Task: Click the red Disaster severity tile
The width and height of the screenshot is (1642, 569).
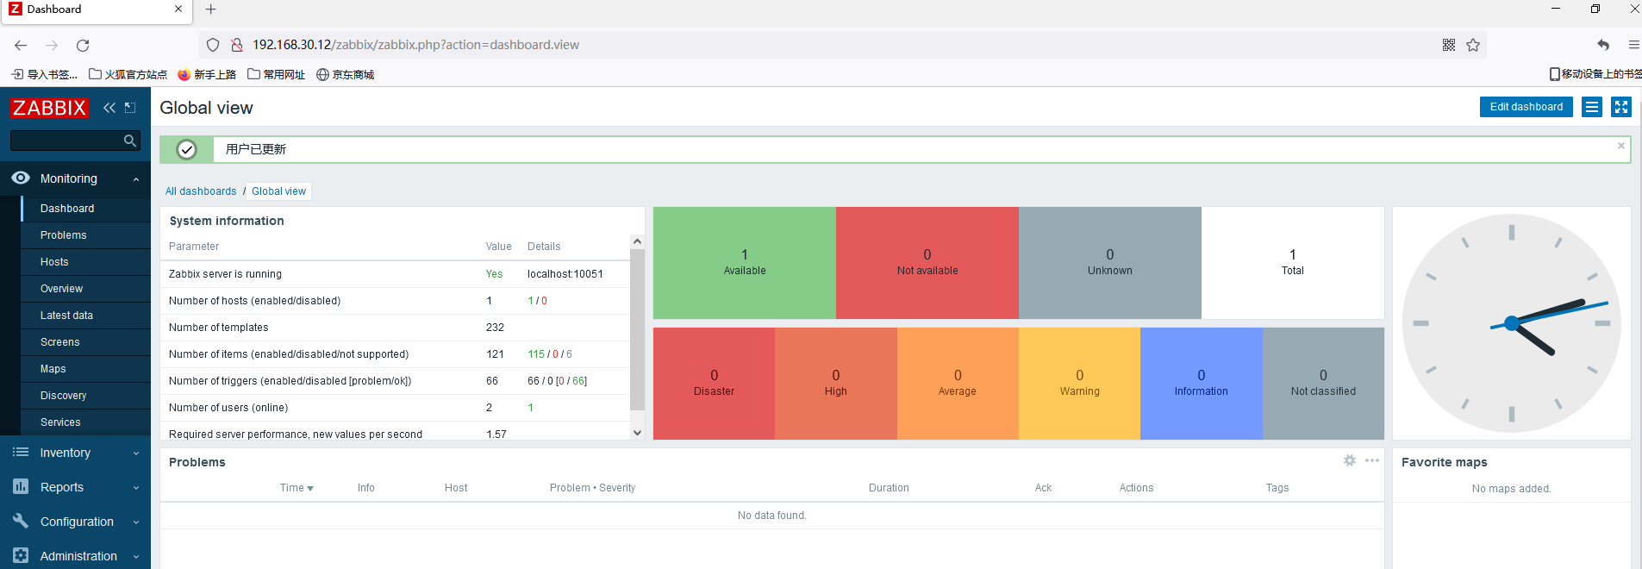Action: click(x=715, y=384)
